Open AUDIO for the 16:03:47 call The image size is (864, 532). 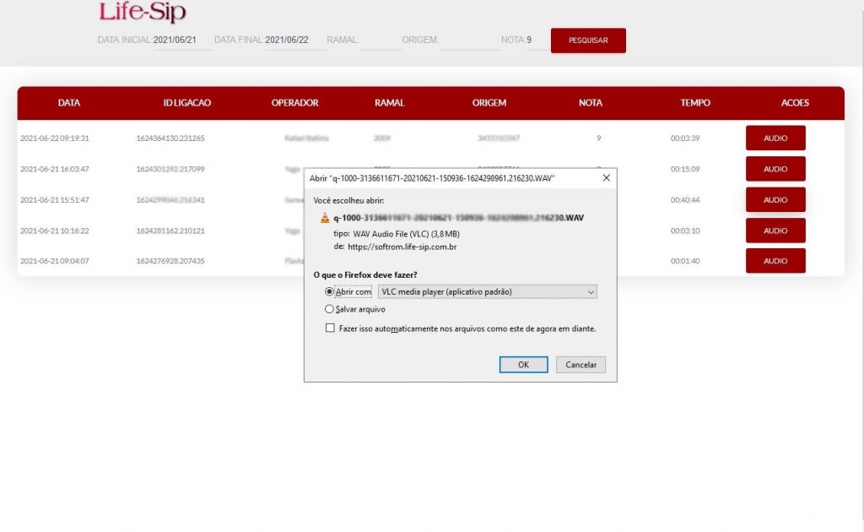pos(775,169)
